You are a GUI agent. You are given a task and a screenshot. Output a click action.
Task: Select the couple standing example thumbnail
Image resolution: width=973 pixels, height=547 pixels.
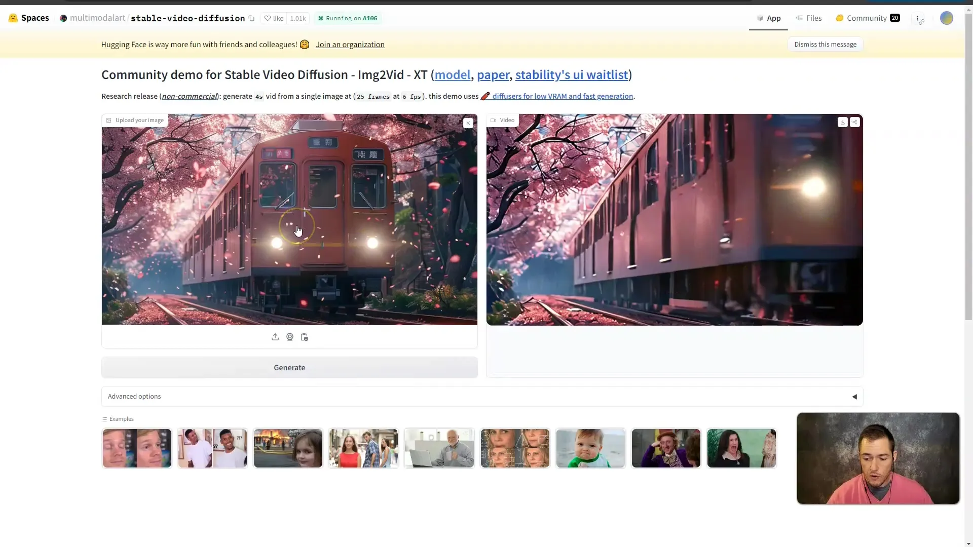tap(363, 449)
